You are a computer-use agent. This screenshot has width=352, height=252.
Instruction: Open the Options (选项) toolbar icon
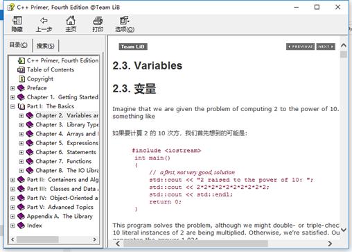(125, 20)
